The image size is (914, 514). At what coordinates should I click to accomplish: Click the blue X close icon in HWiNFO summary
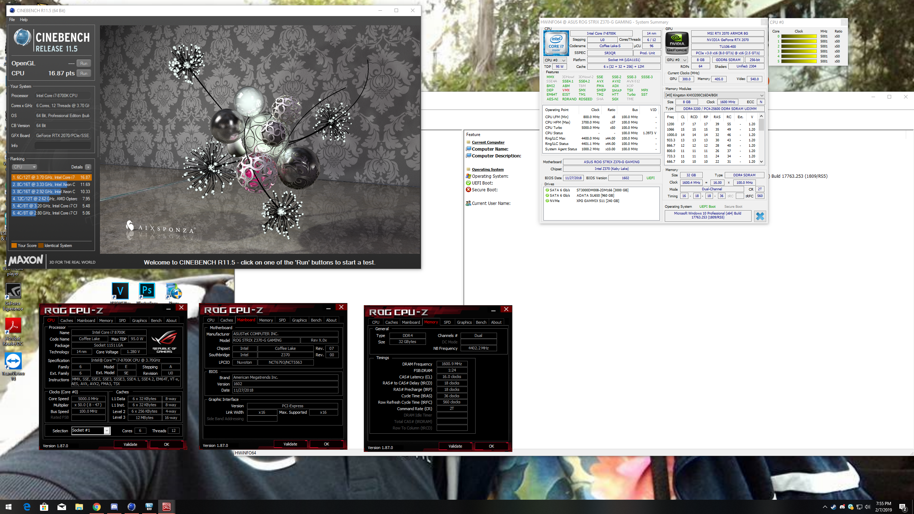[x=760, y=216]
